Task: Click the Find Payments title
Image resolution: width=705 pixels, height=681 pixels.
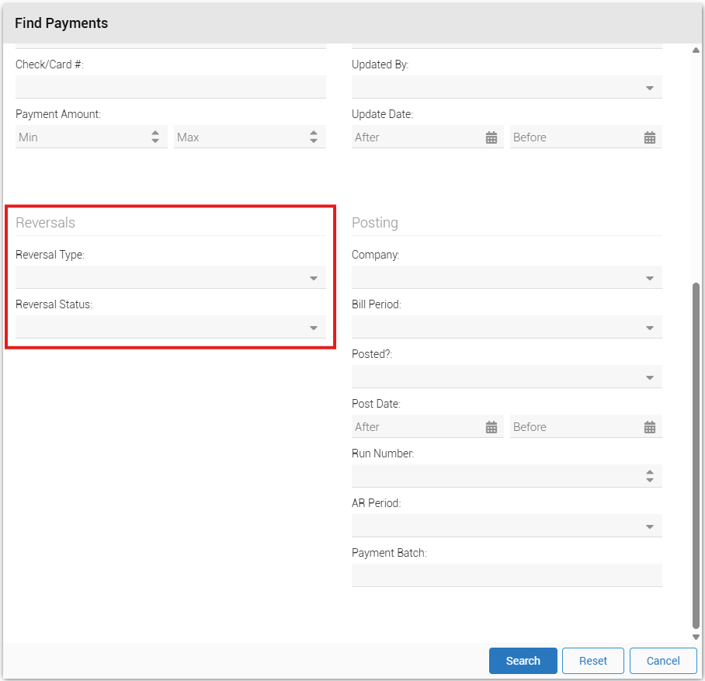Action: tap(61, 23)
